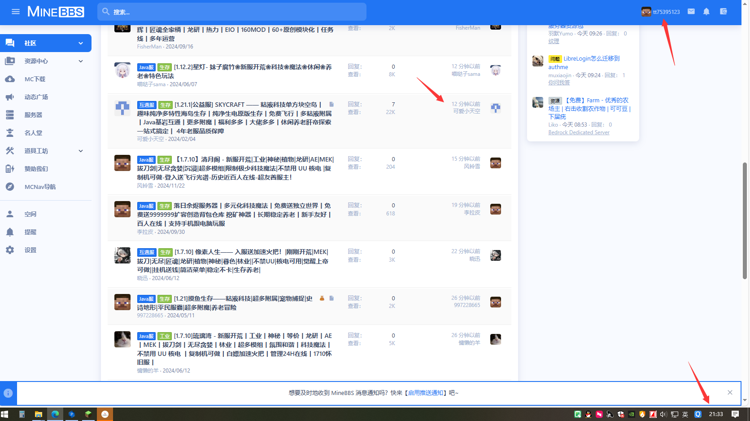
Task: Click the compass icon next to MCNav导航
Action: (x=10, y=187)
